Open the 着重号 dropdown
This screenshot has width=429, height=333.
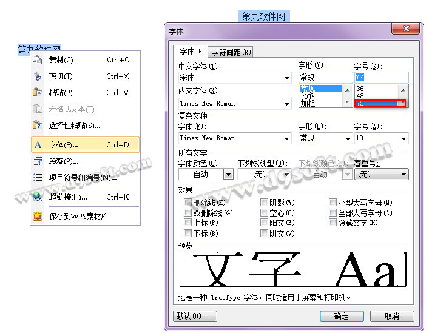click(382, 174)
